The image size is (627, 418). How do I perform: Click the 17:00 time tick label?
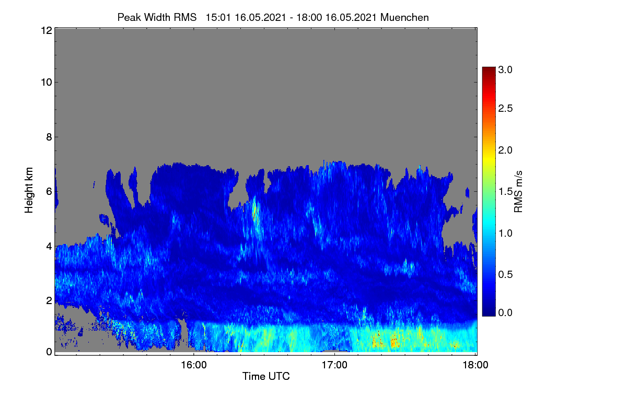pyautogui.click(x=334, y=365)
